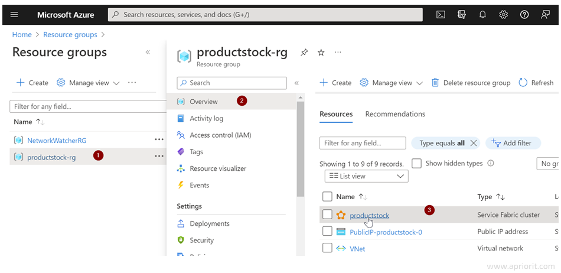The height and width of the screenshot is (273, 561).
Task: Pin productstock-rg to dashboard
Action: pos(304,53)
